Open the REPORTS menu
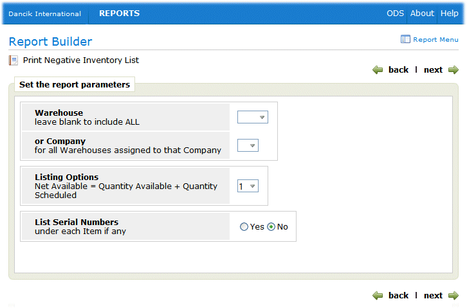Screen dimensions: 467x308 [x=120, y=14]
